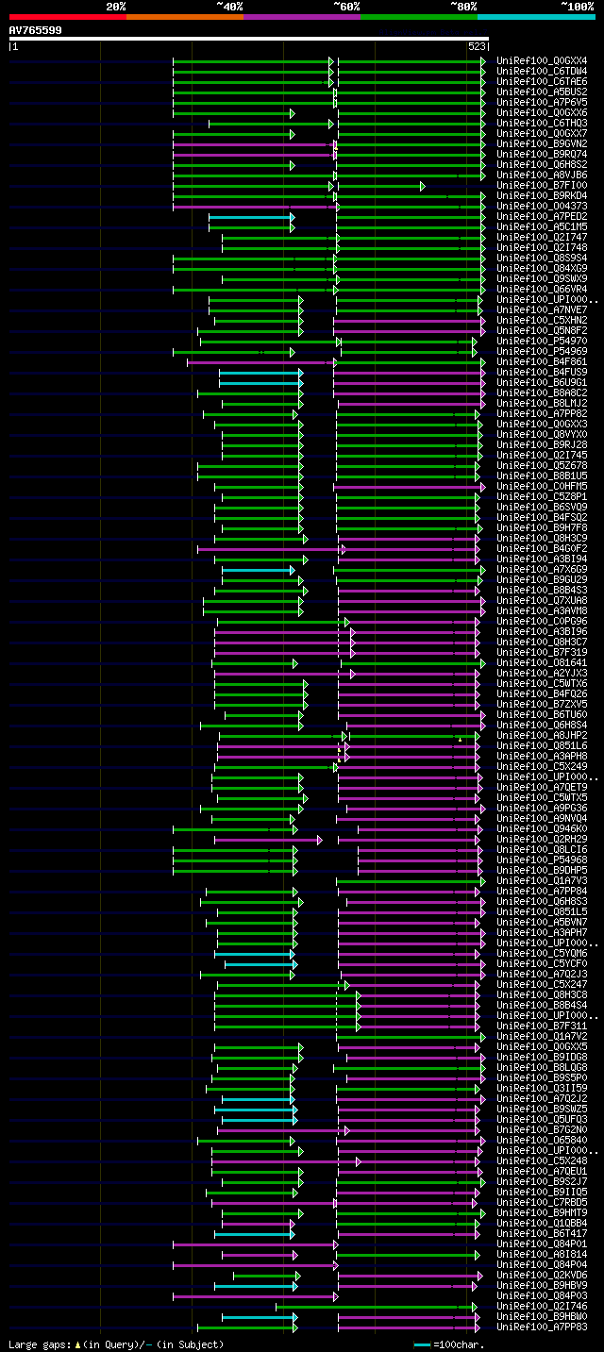
Task: Open hit UniRef100_Q0GXX4
Action: 542,60
